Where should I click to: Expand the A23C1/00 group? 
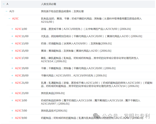[x=12, y=29]
